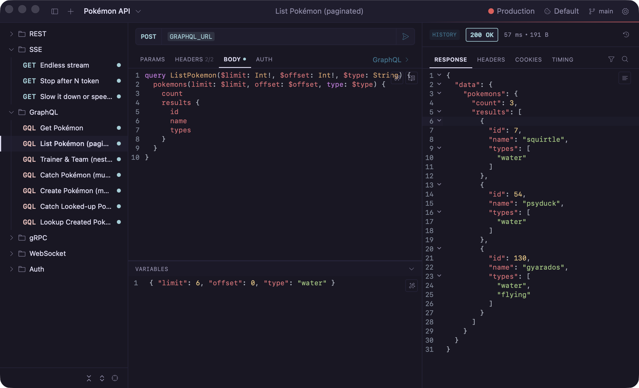639x388 pixels.
Task: Click the POST method button
Action: 148,37
